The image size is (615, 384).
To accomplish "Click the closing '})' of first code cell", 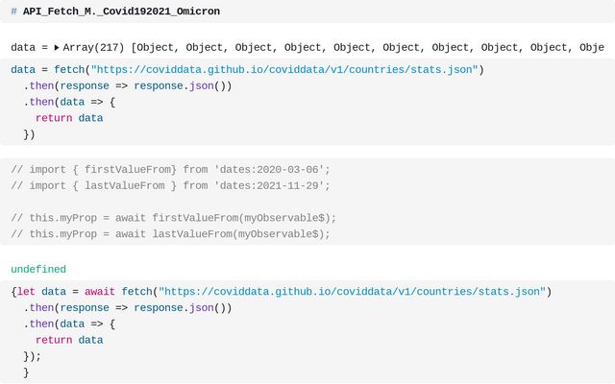I will coord(29,134).
